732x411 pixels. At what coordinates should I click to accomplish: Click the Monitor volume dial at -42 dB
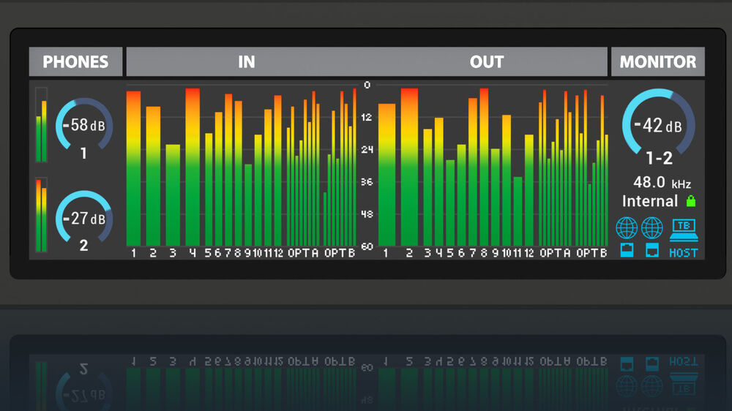(658, 125)
